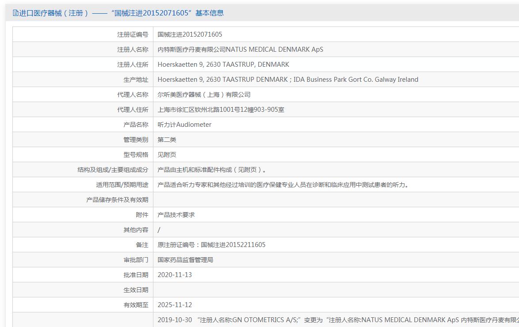Select the 产品技术要求 attachment value
The width and height of the screenshot is (519, 327).
176,215
